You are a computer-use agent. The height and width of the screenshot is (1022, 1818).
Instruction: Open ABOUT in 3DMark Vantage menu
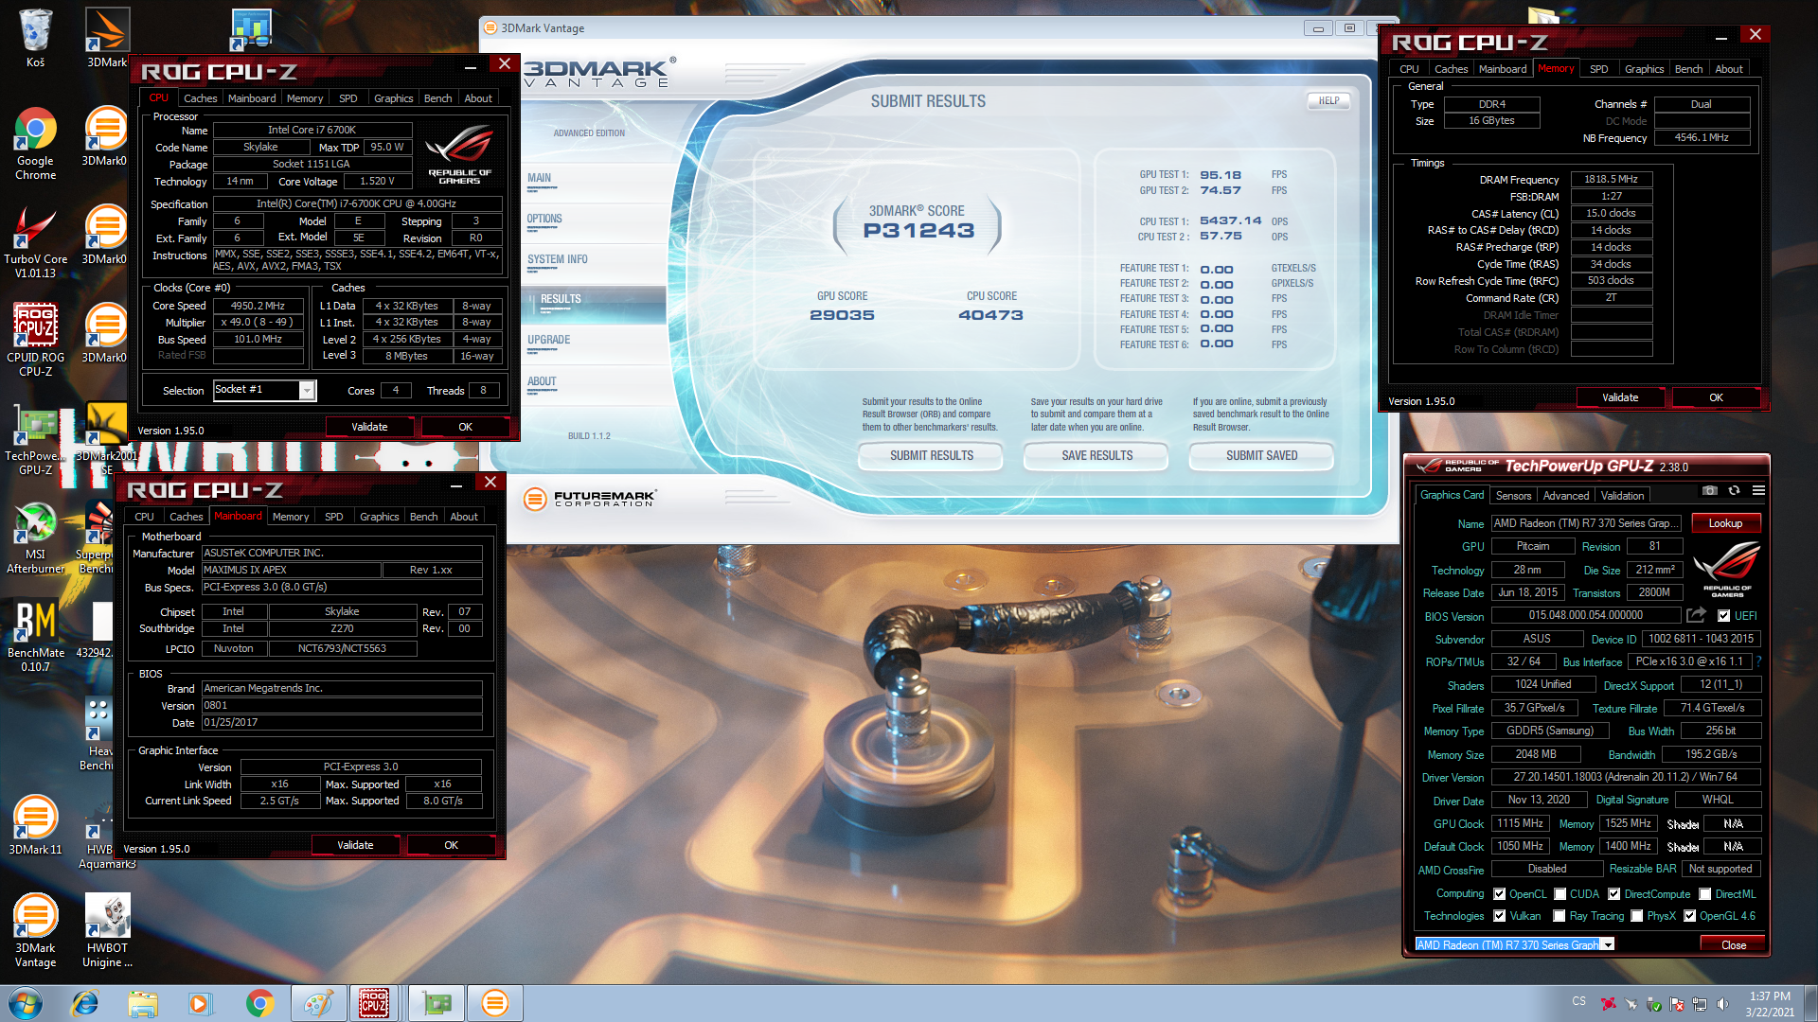(542, 381)
